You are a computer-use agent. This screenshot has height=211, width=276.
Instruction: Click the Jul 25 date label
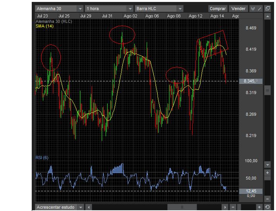point(64,16)
